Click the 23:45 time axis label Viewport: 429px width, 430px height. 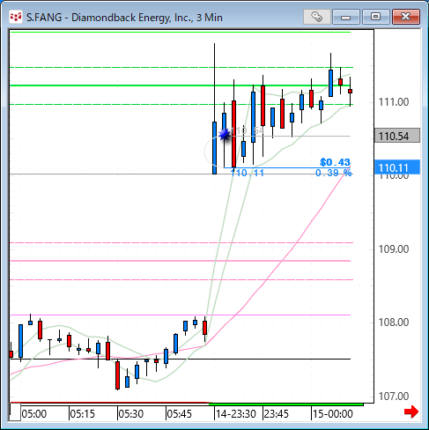(x=276, y=414)
